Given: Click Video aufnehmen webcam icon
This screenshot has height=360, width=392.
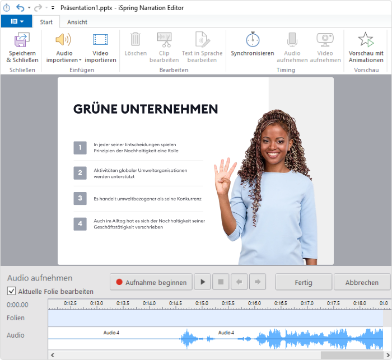Looking at the screenshot, I should coord(325,40).
